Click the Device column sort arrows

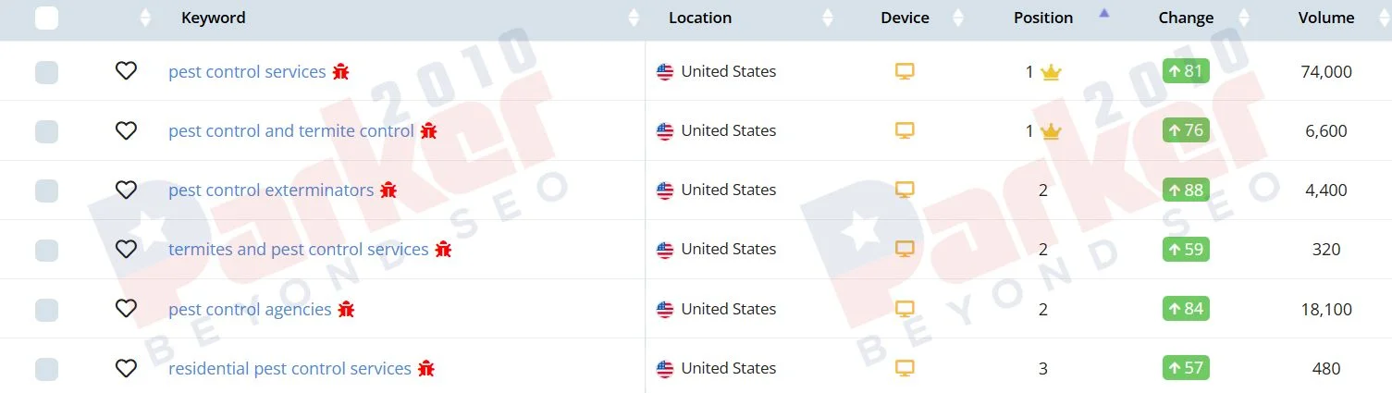[x=958, y=18]
